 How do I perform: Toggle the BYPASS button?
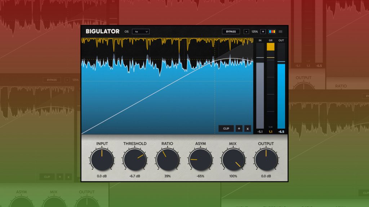(x=231, y=32)
